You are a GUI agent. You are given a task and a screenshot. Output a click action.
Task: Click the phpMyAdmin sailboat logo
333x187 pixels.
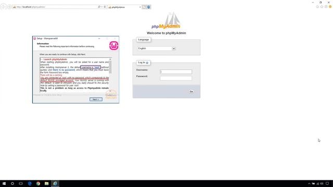[166, 21]
